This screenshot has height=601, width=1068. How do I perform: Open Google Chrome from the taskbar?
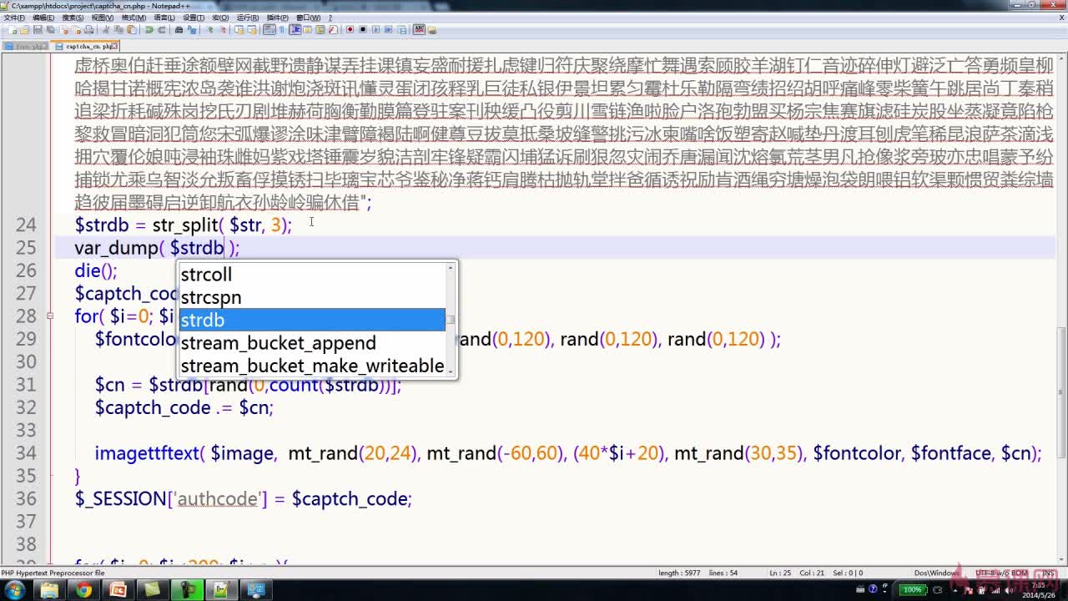83,590
